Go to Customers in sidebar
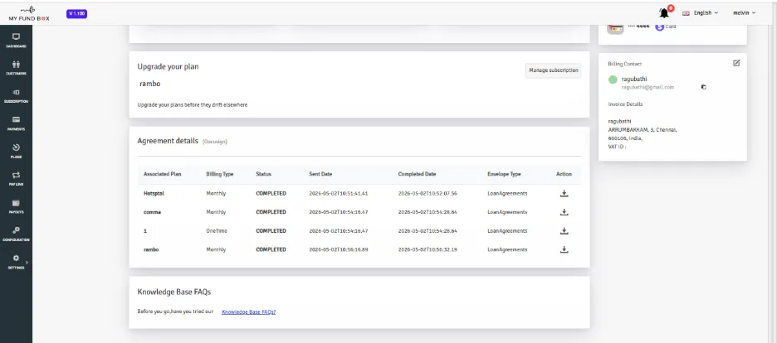Screen dimensions: 777x343 tap(16, 65)
